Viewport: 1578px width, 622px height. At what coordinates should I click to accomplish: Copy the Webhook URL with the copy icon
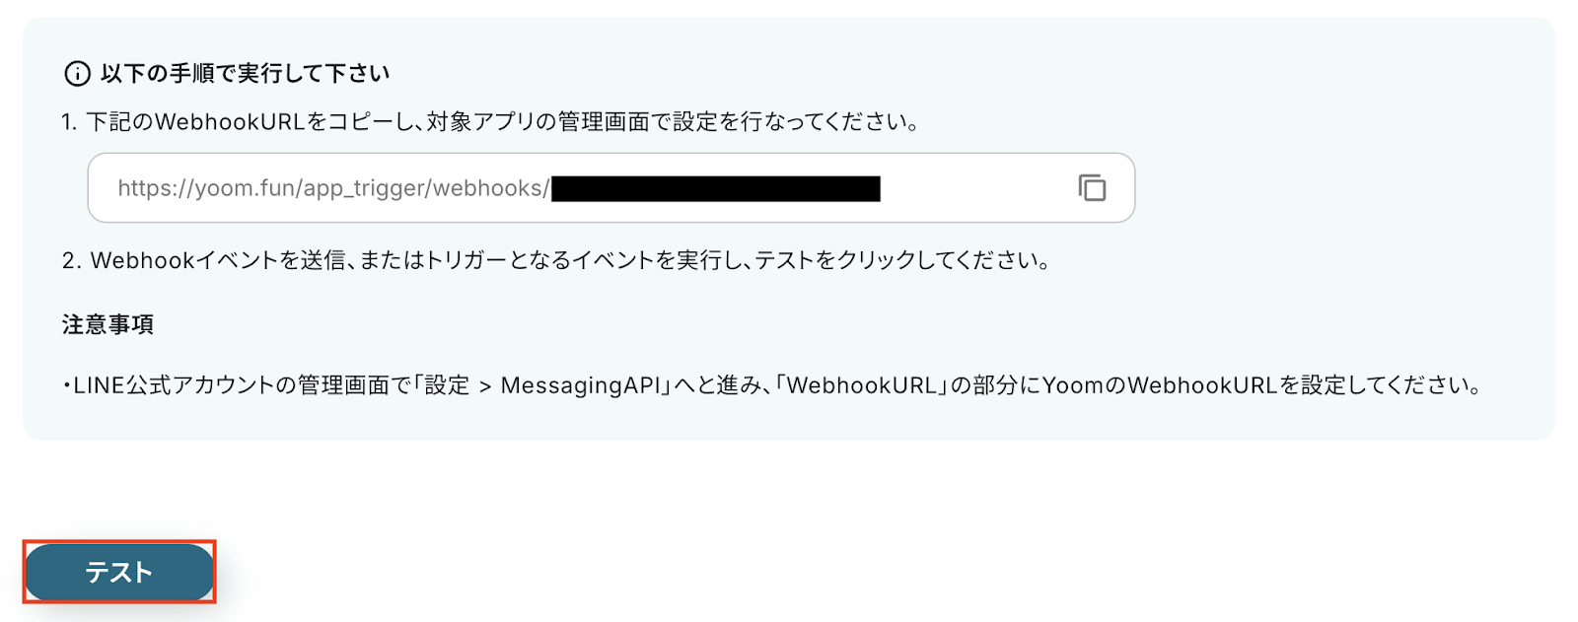1092,187
